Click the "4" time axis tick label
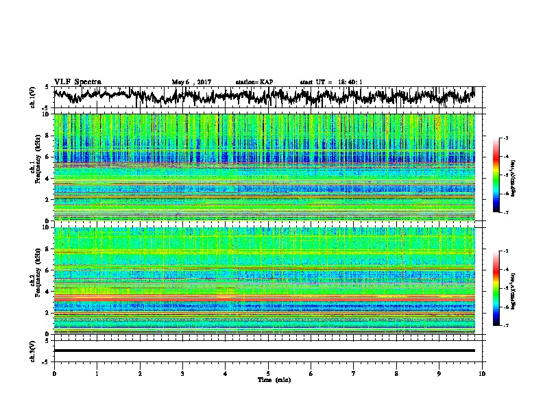Screen dimensions: 543x419 tap(226, 373)
